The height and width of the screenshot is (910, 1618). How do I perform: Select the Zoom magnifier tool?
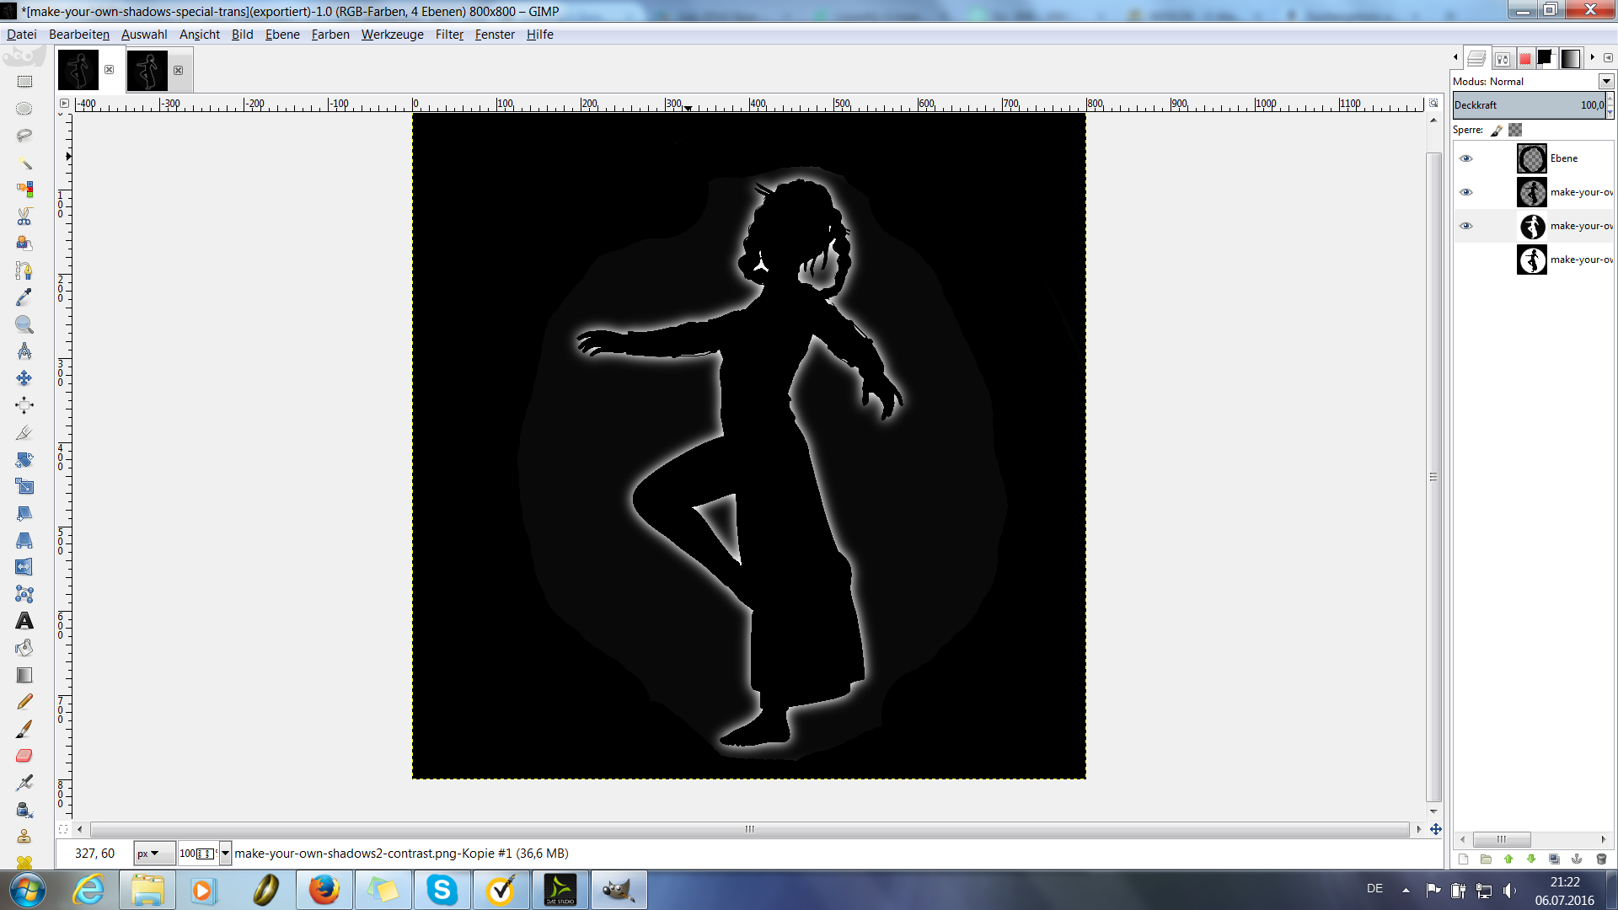pyautogui.click(x=24, y=324)
